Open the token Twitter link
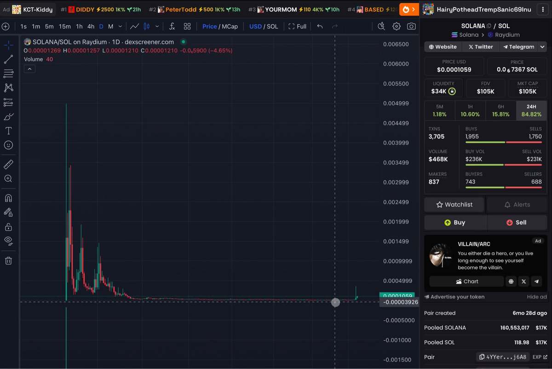Image resolution: width=552 pixels, height=369 pixels. pos(480,47)
